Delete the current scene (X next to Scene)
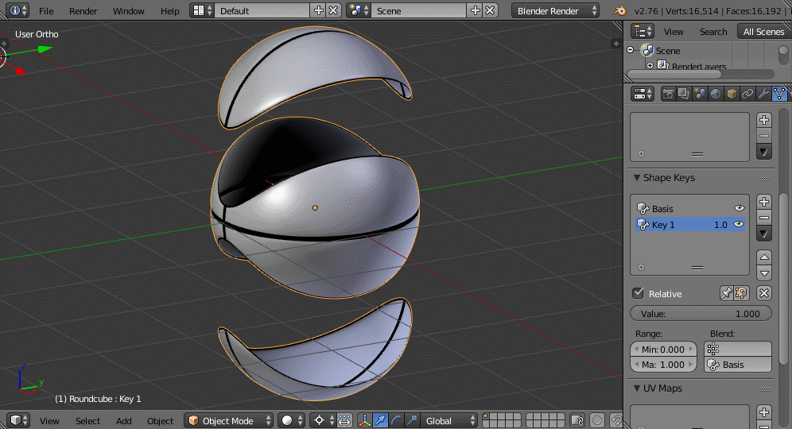 click(x=490, y=10)
